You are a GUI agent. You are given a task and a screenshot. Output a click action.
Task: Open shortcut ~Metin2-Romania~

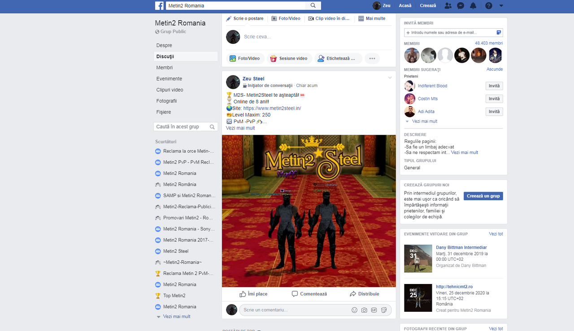tap(183, 262)
